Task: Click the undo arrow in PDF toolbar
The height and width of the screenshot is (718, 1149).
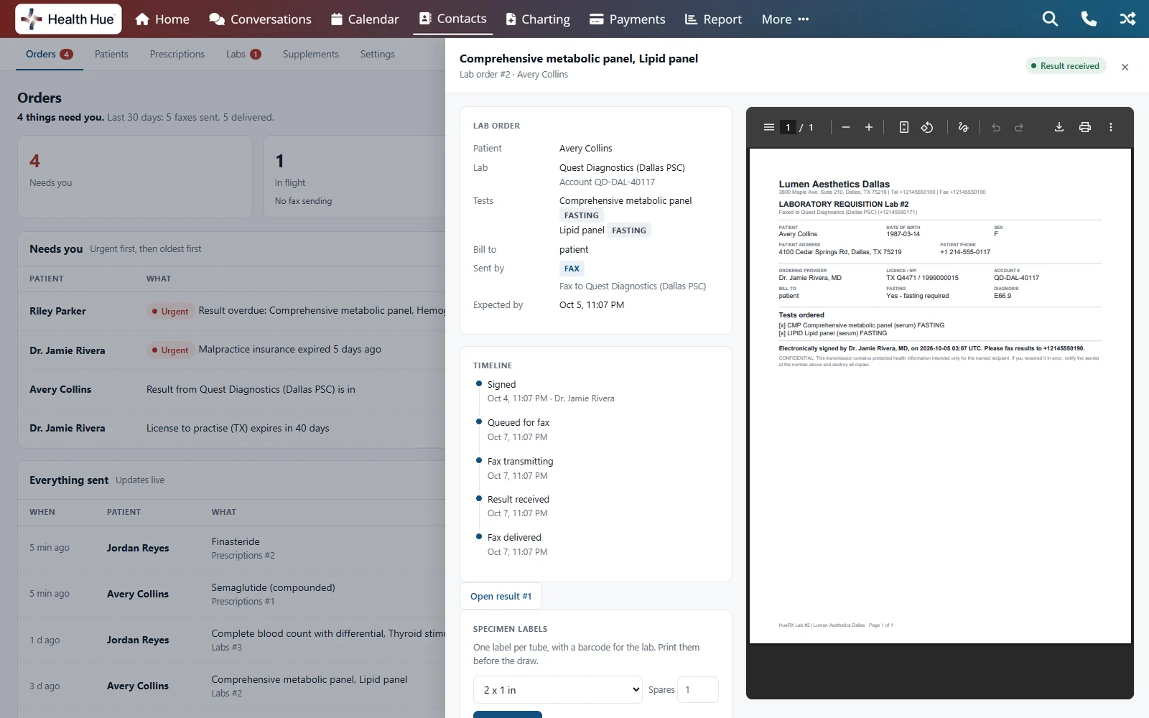Action: pyautogui.click(x=996, y=127)
